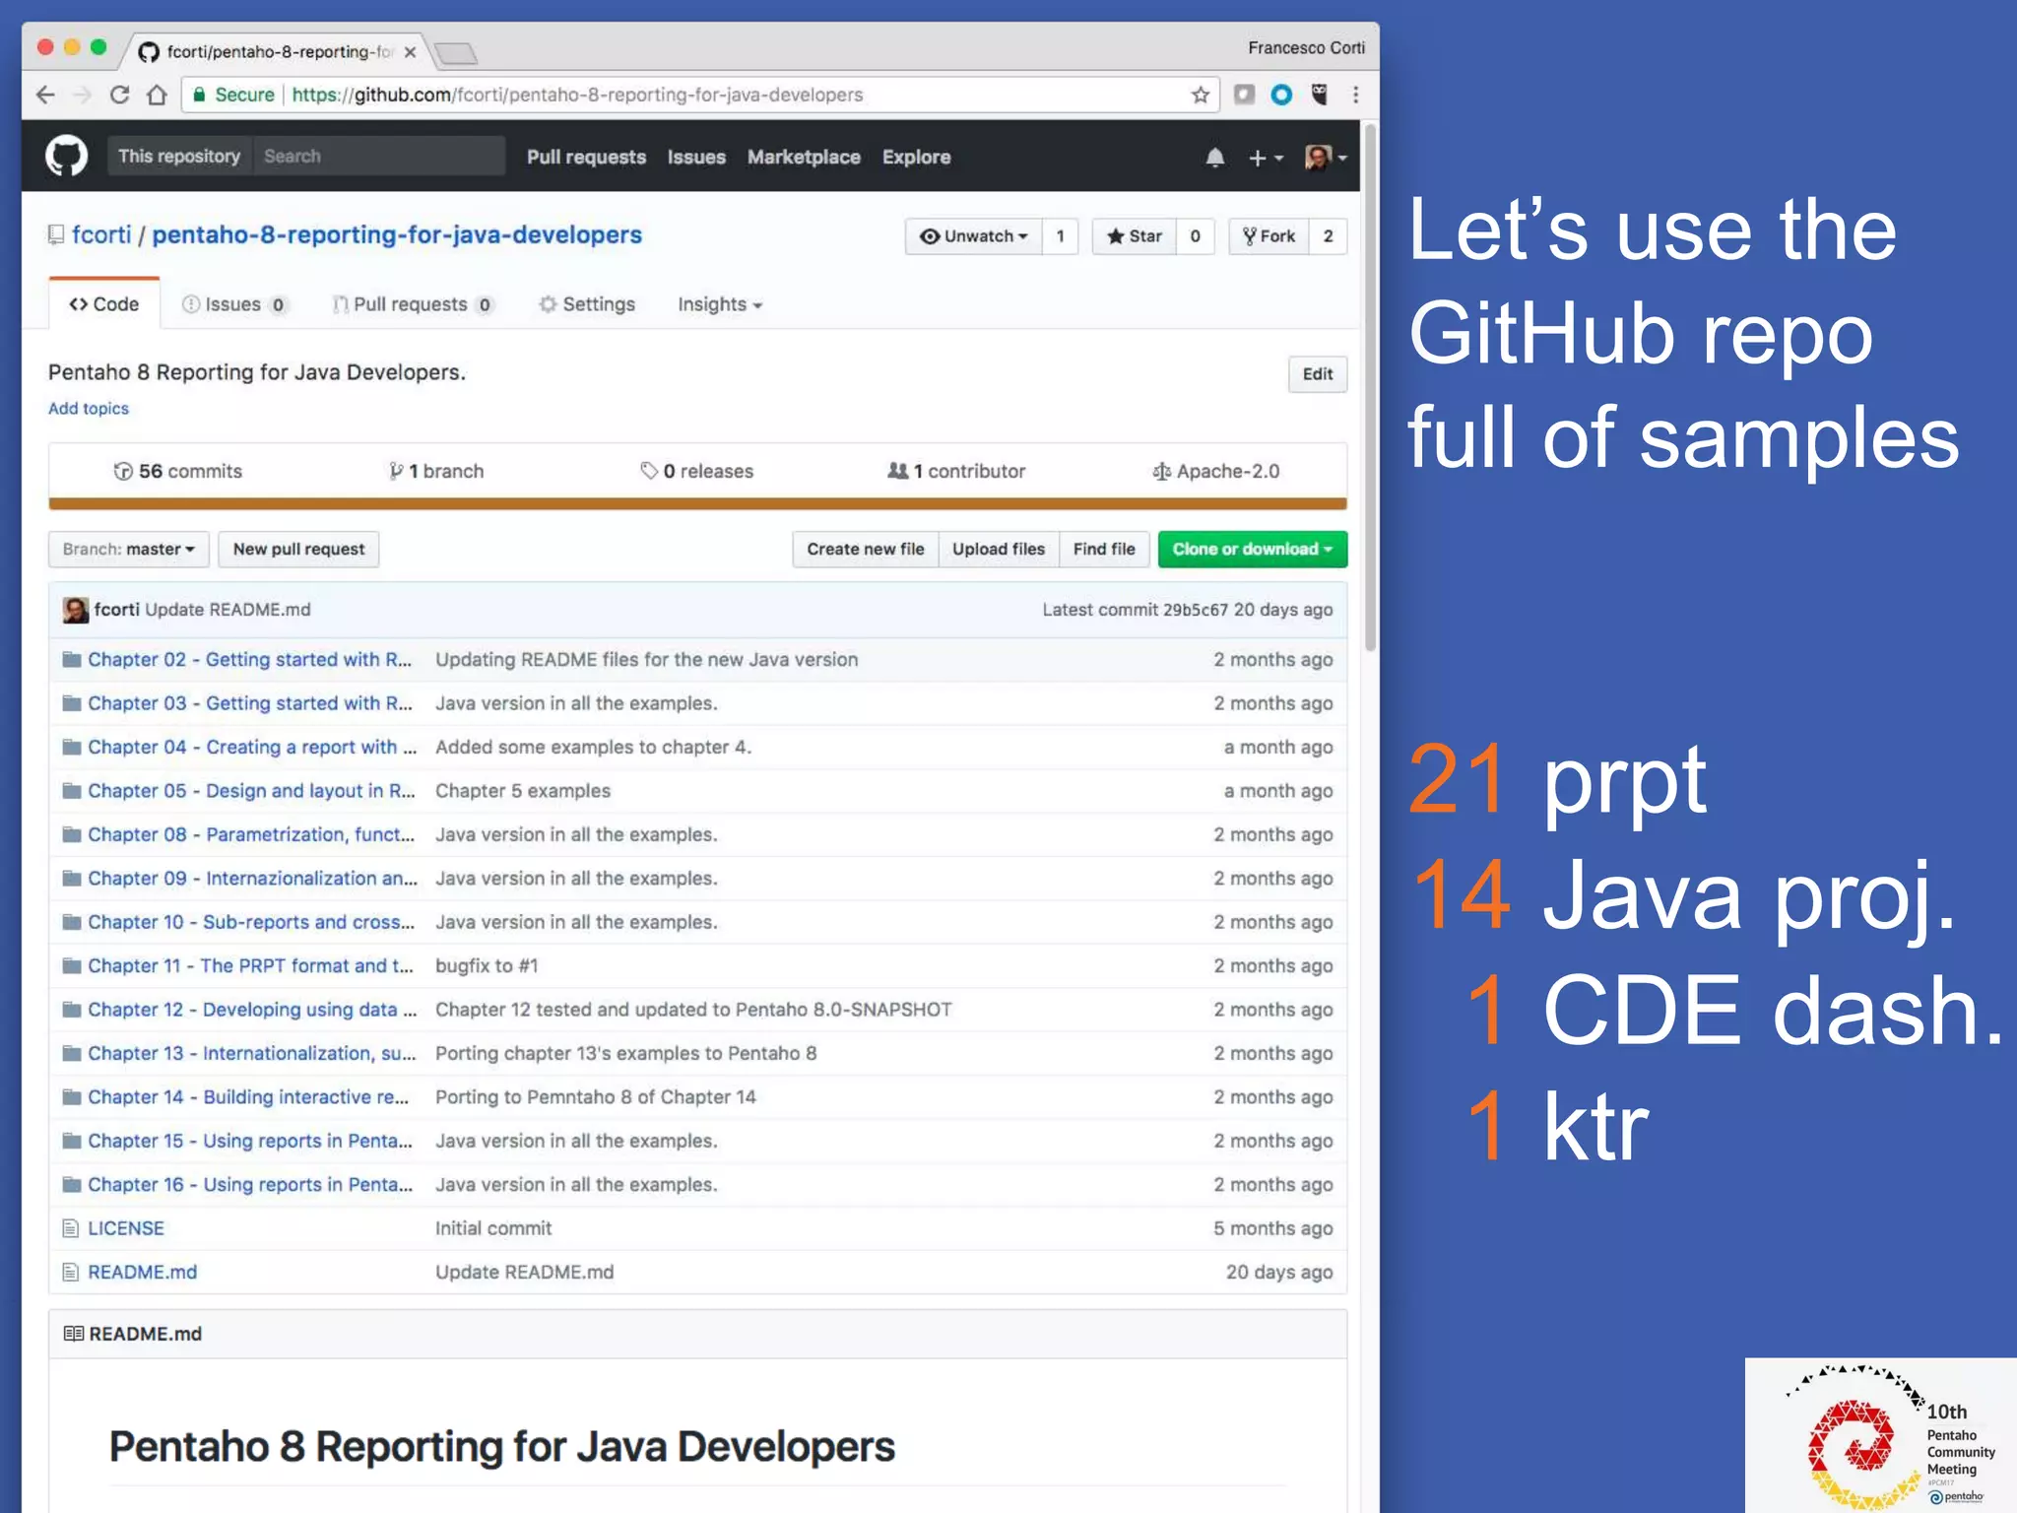Select the Pull requests repository tab
This screenshot has width=2017, height=1513.
(x=413, y=304)
